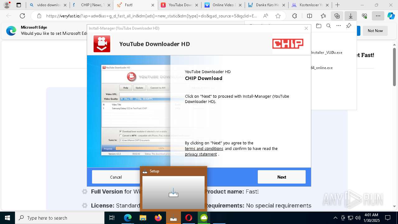Open the tab actions menu icon
This screenshot has width=398, height=224.
click(19, 5)
